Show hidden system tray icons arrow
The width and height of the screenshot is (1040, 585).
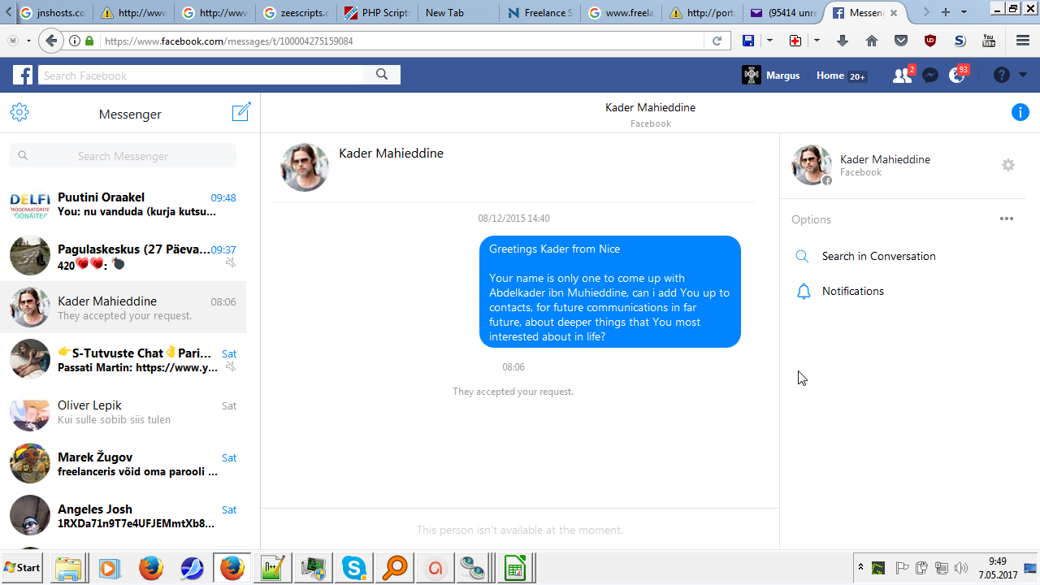(x=860, y=567)
